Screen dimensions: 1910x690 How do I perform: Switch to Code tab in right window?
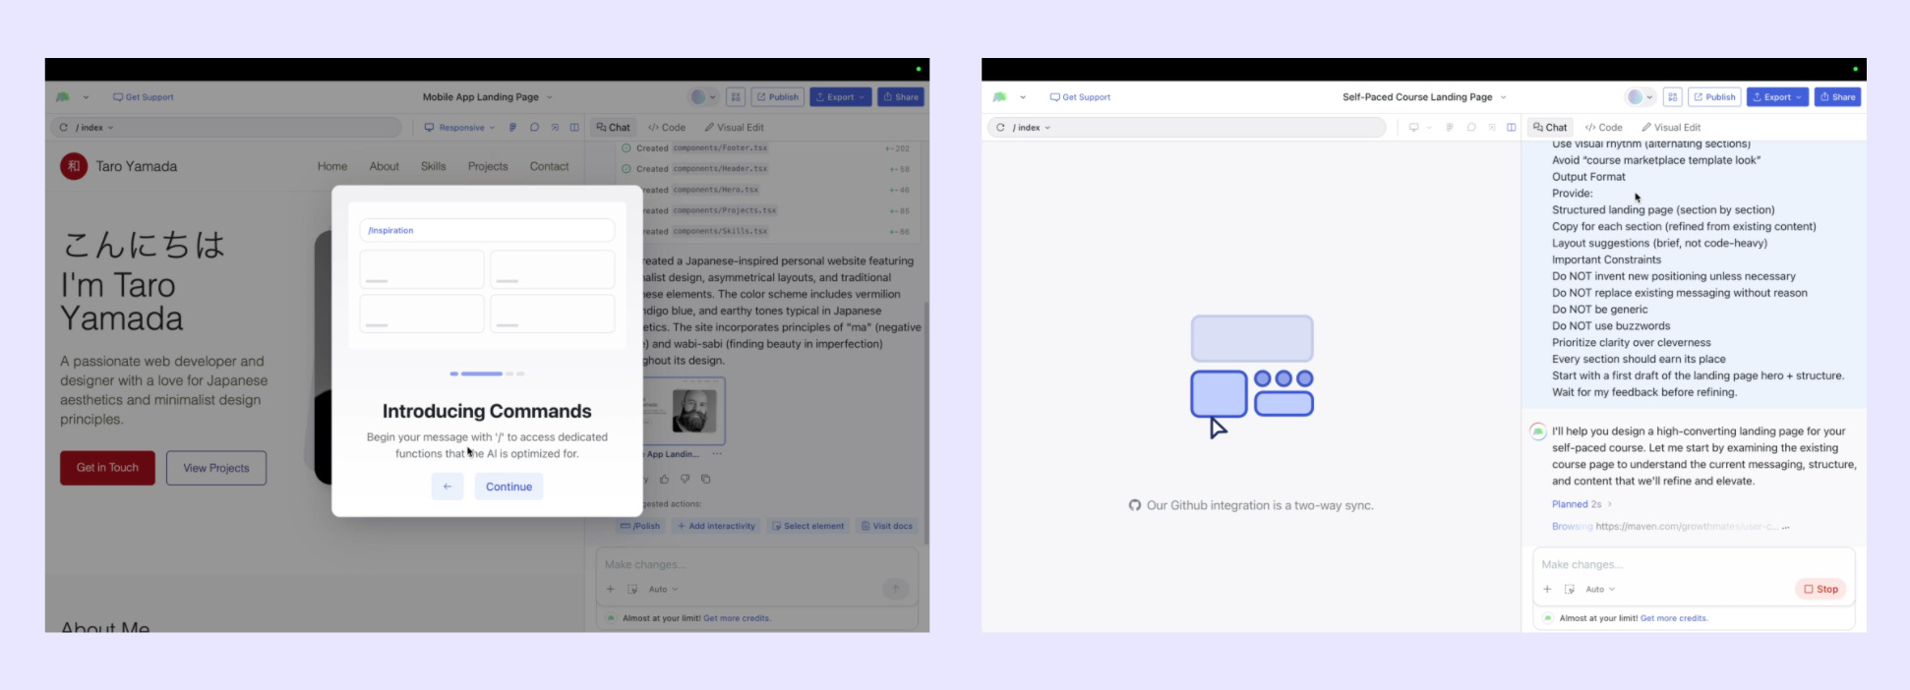pyautogui.click(x=1604, y=128)
